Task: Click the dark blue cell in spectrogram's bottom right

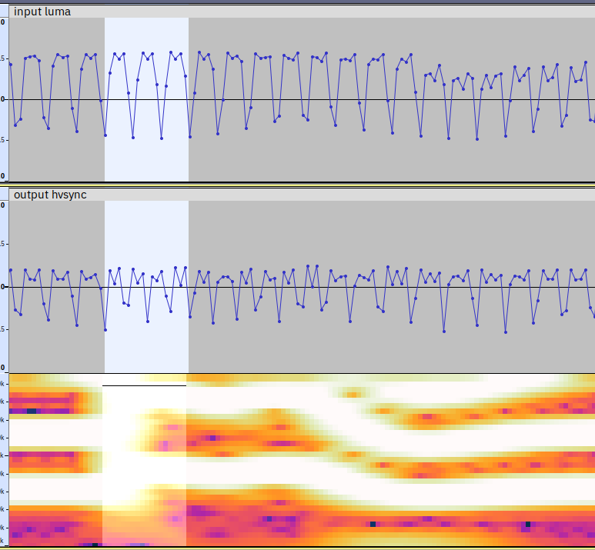Action: pyautogui.click(x=528, y=524)
